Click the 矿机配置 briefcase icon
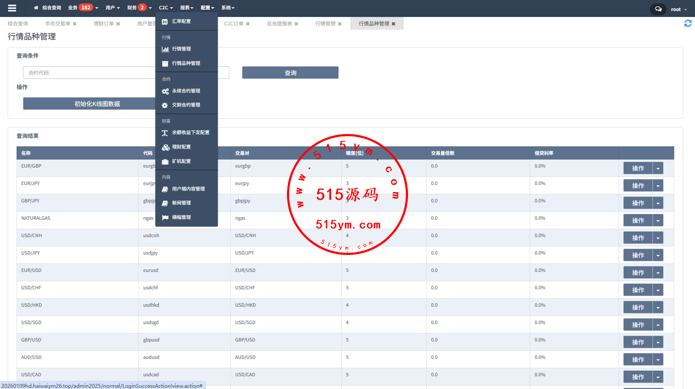 coord(165,162)
